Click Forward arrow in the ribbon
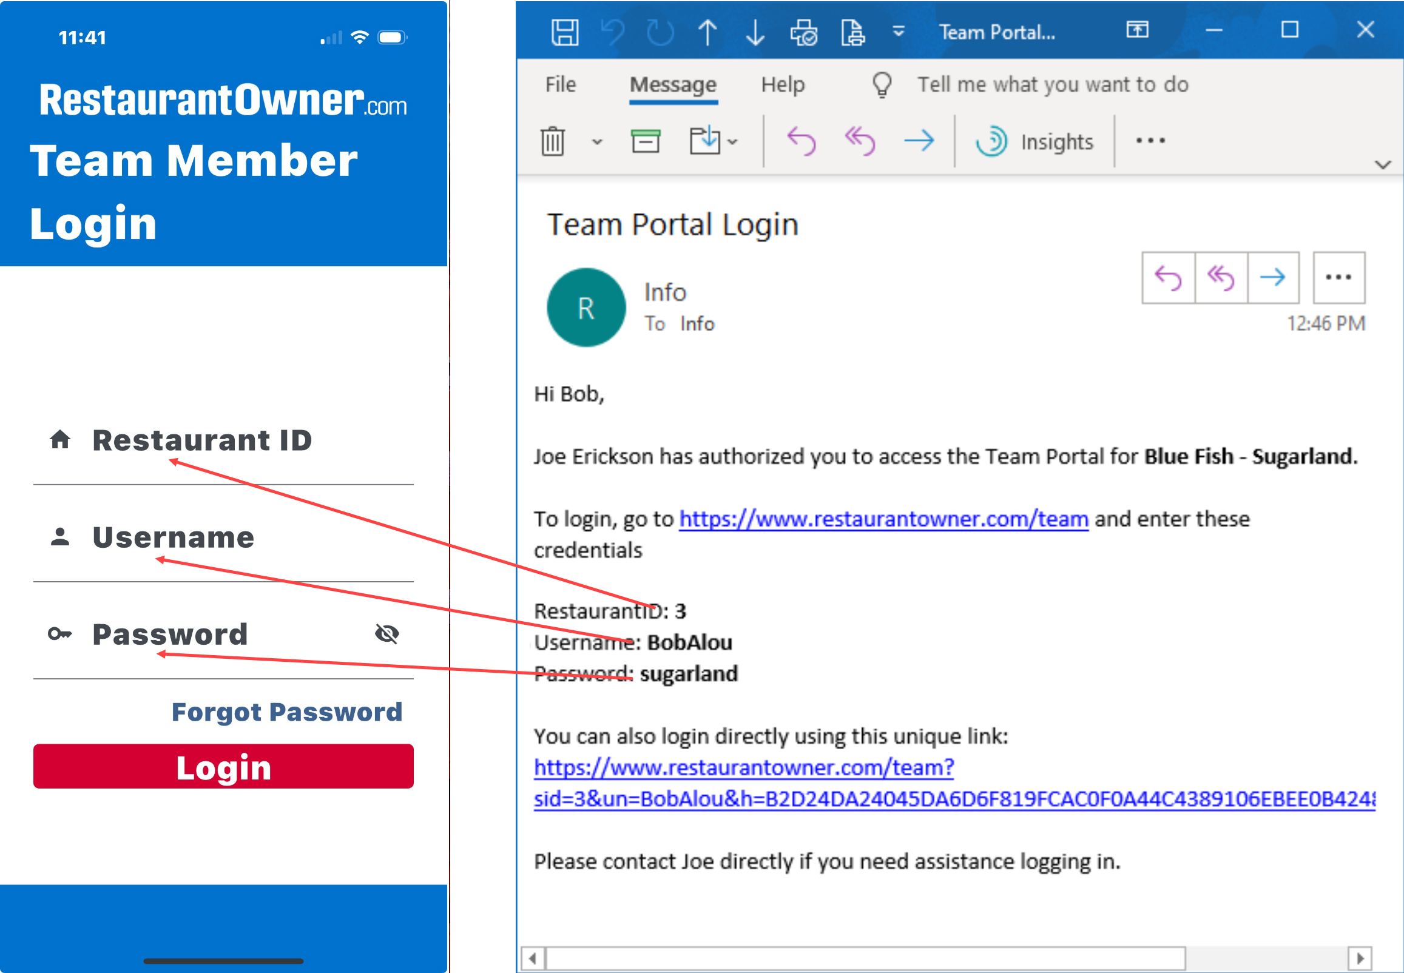Image resolution: width=1404 pixels, height=973 pixels. click(919, 141)
